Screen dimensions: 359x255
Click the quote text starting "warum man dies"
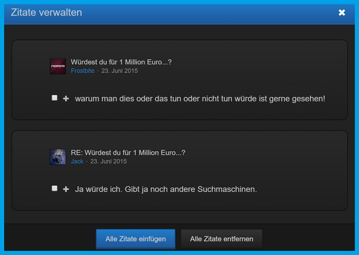200,99
